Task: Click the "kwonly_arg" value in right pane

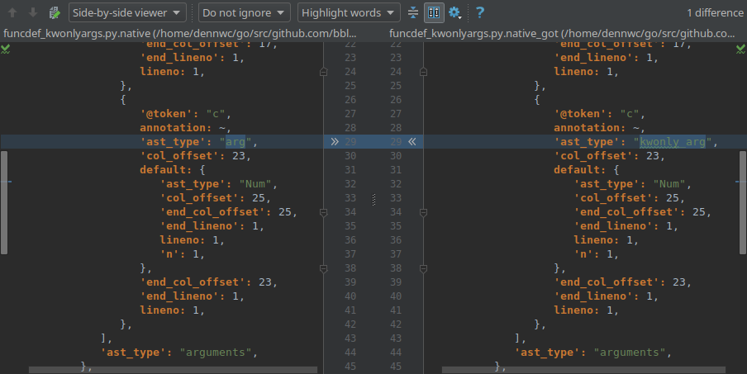Action: (x=672, y=142)
